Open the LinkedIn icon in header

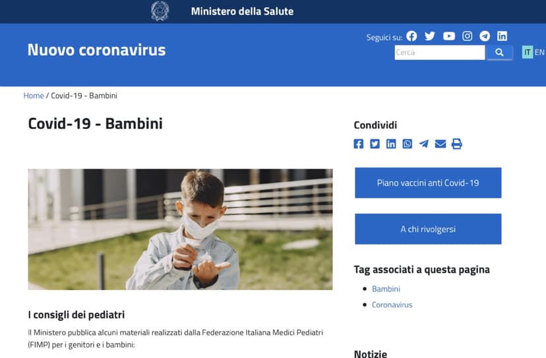[502, 36]
